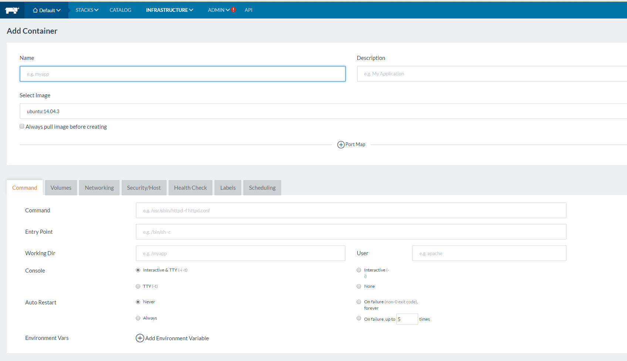
Task: Click the red alert icon beside Admin
Action: 233,10
